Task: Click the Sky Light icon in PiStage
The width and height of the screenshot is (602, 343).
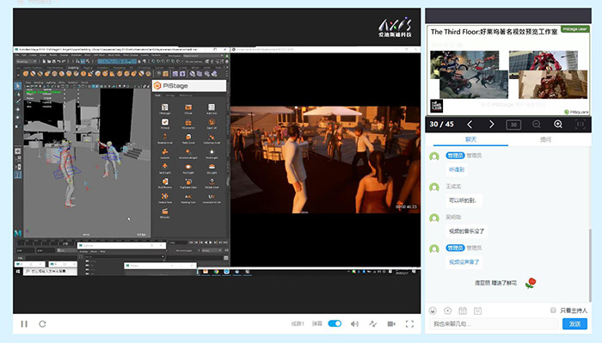Action: tap(212, 168)
